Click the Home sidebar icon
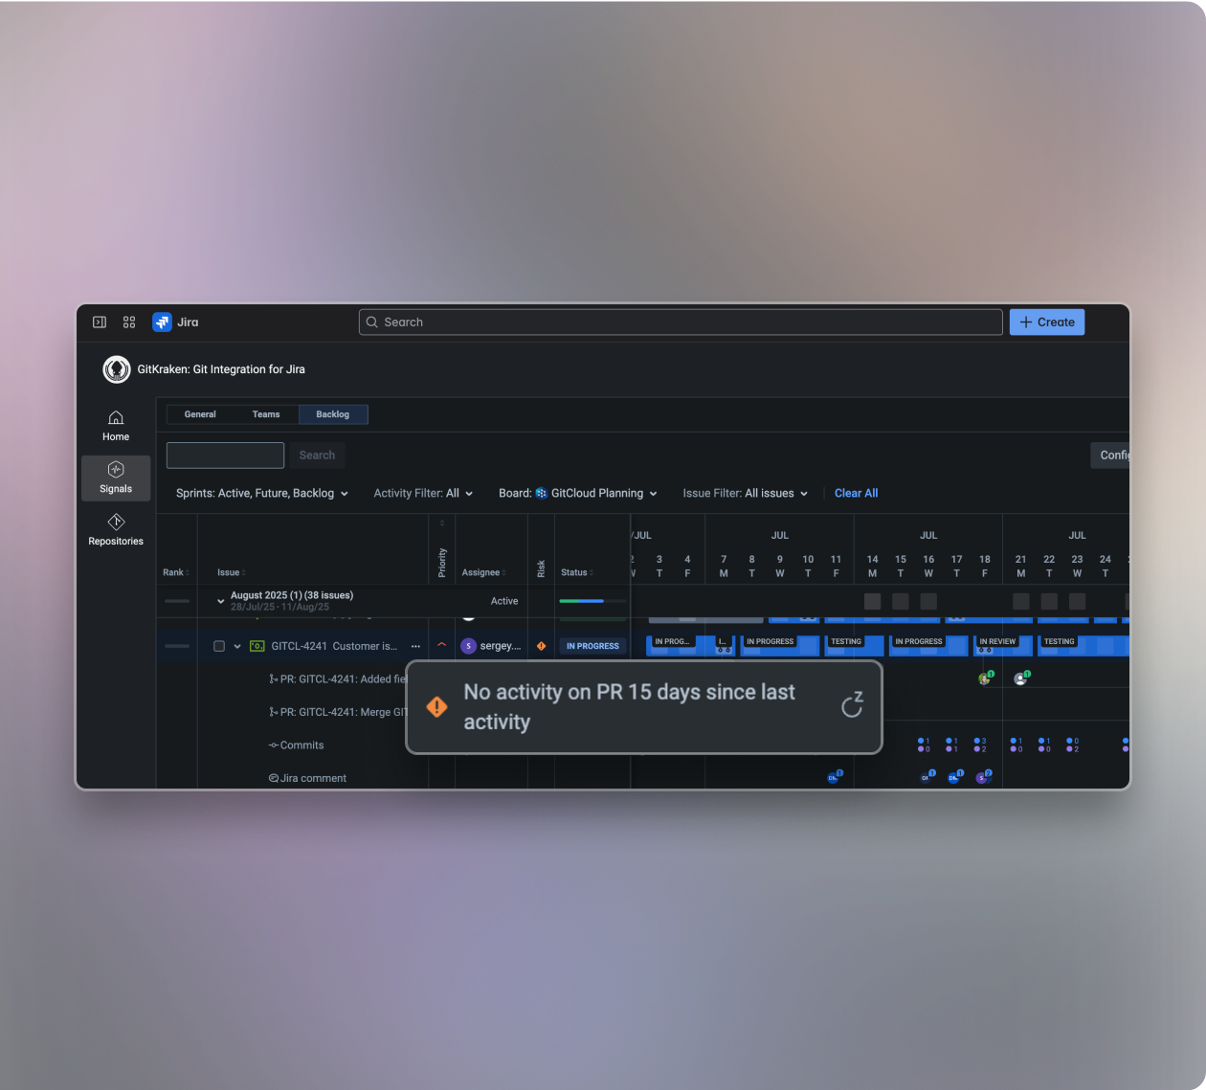The width and height of the screenshot is (1206, 1090). (x=116, y=425)
